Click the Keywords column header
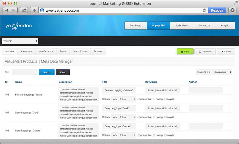 151,82
